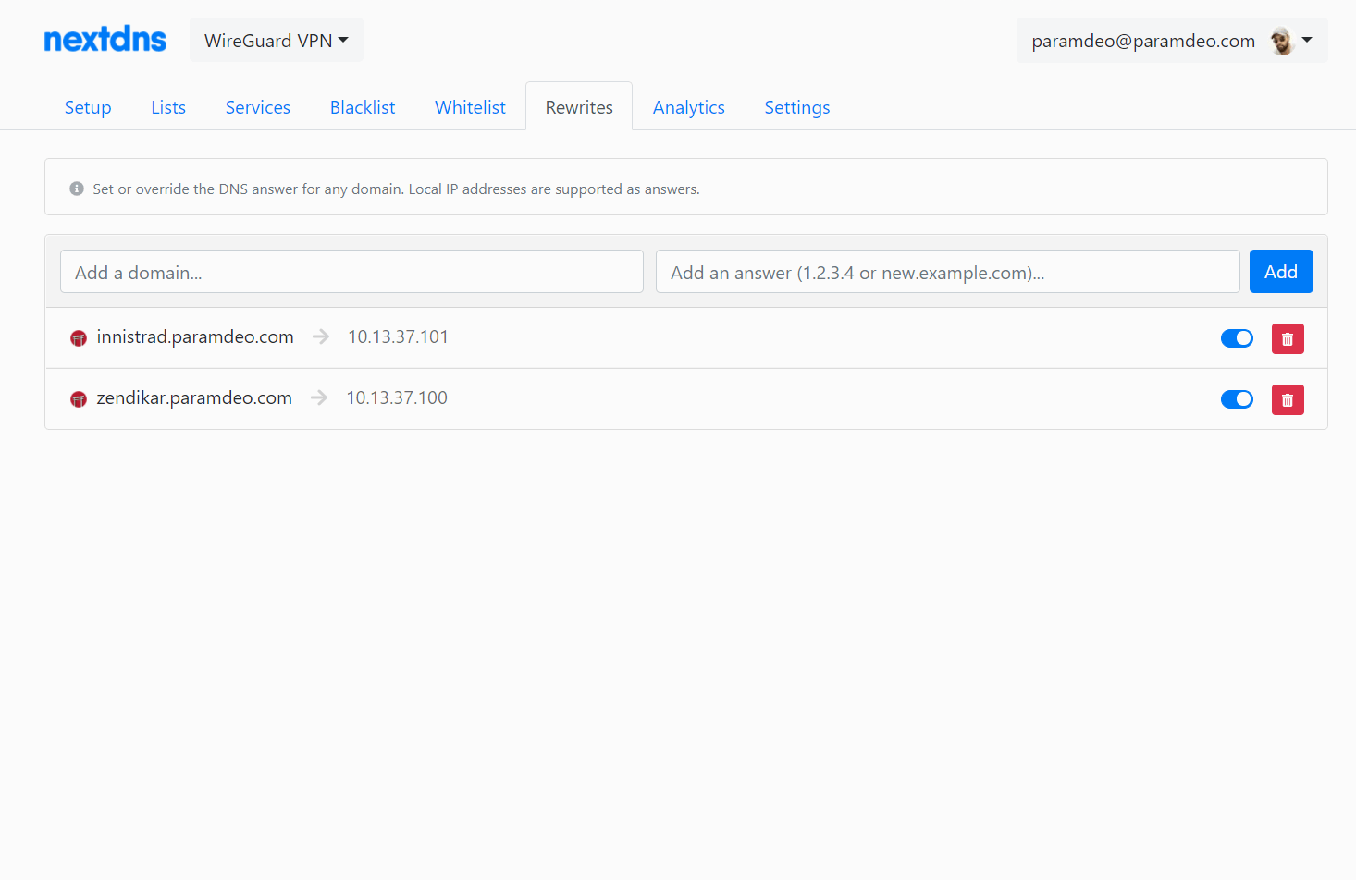The height and width of the screenshot is (880, 1356).
Task: Select the Rewrites tab
Action: [x=579, y=107]
